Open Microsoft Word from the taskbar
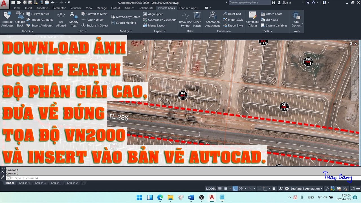 pos(191,197)
